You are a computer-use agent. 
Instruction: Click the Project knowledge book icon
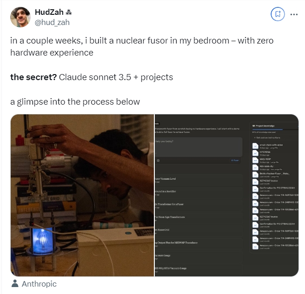[254, 125]
